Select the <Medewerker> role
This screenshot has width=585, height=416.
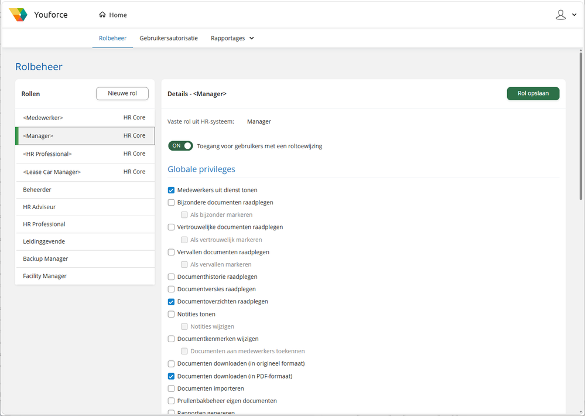coord(85,118)
